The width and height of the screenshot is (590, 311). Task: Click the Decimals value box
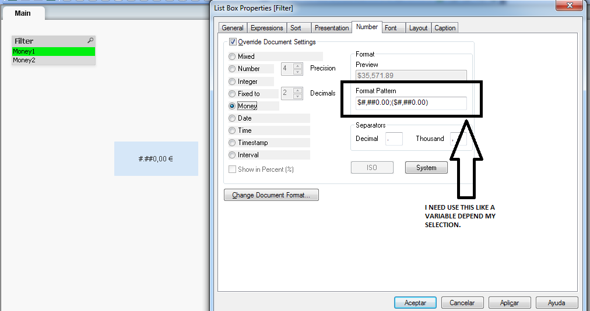point(287,93)
